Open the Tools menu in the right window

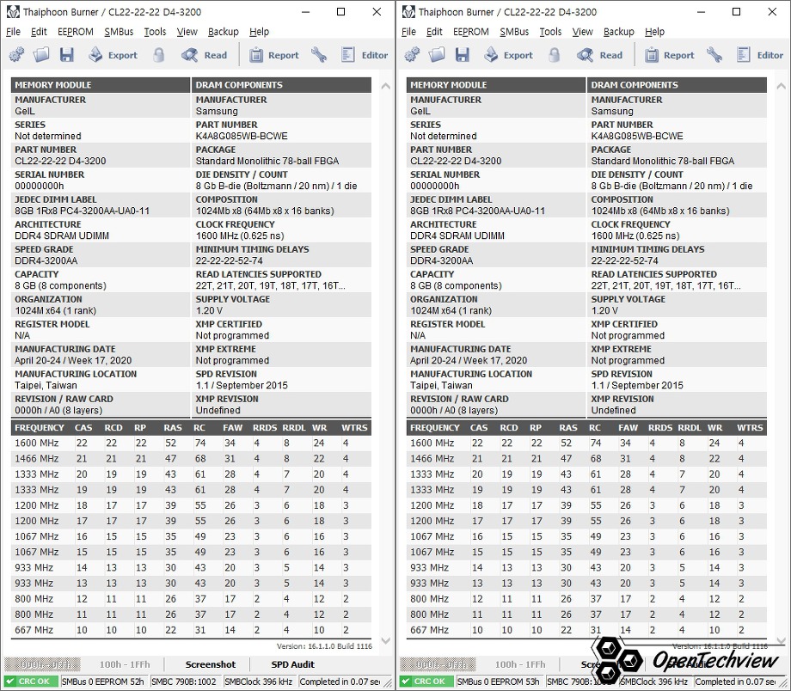(x=550, y=32)
